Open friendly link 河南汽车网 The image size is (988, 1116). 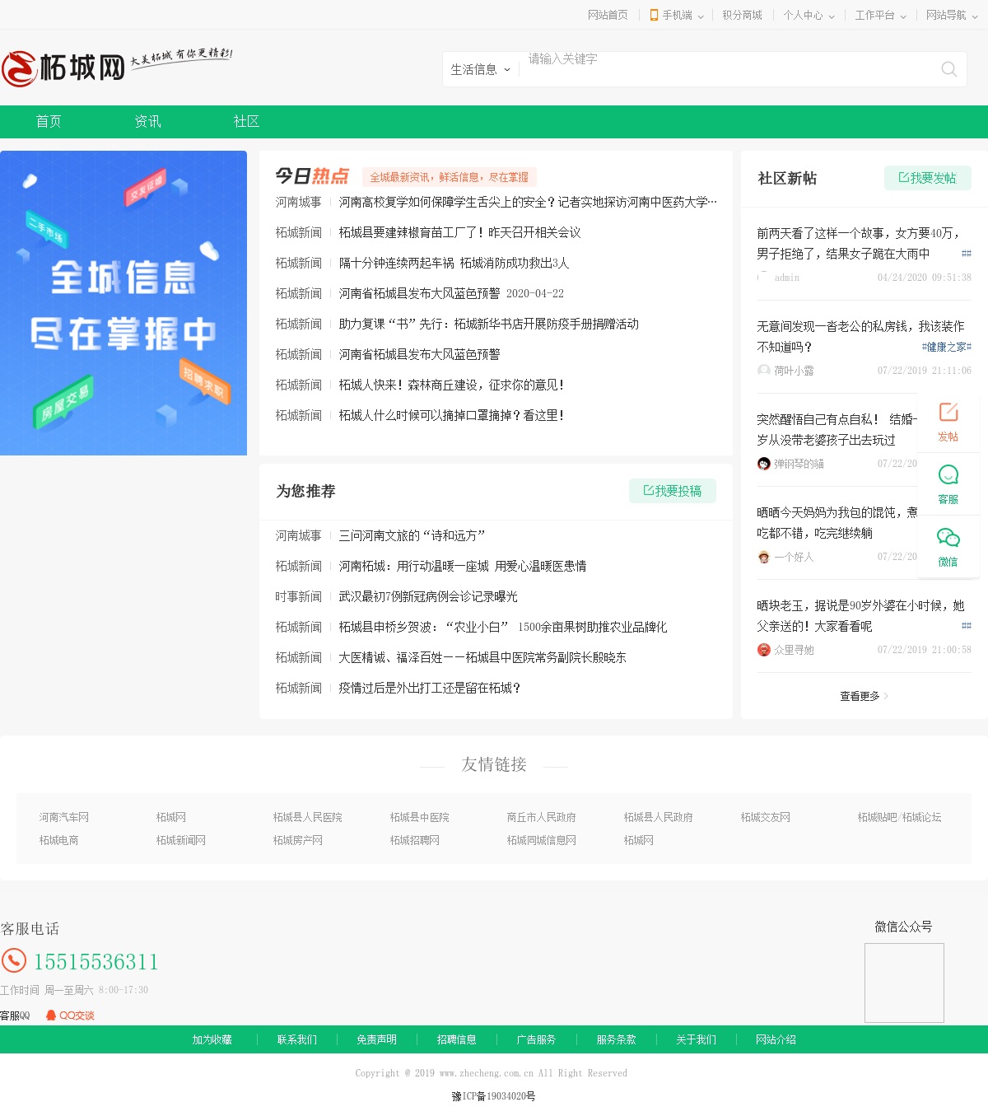coord(64,817)
